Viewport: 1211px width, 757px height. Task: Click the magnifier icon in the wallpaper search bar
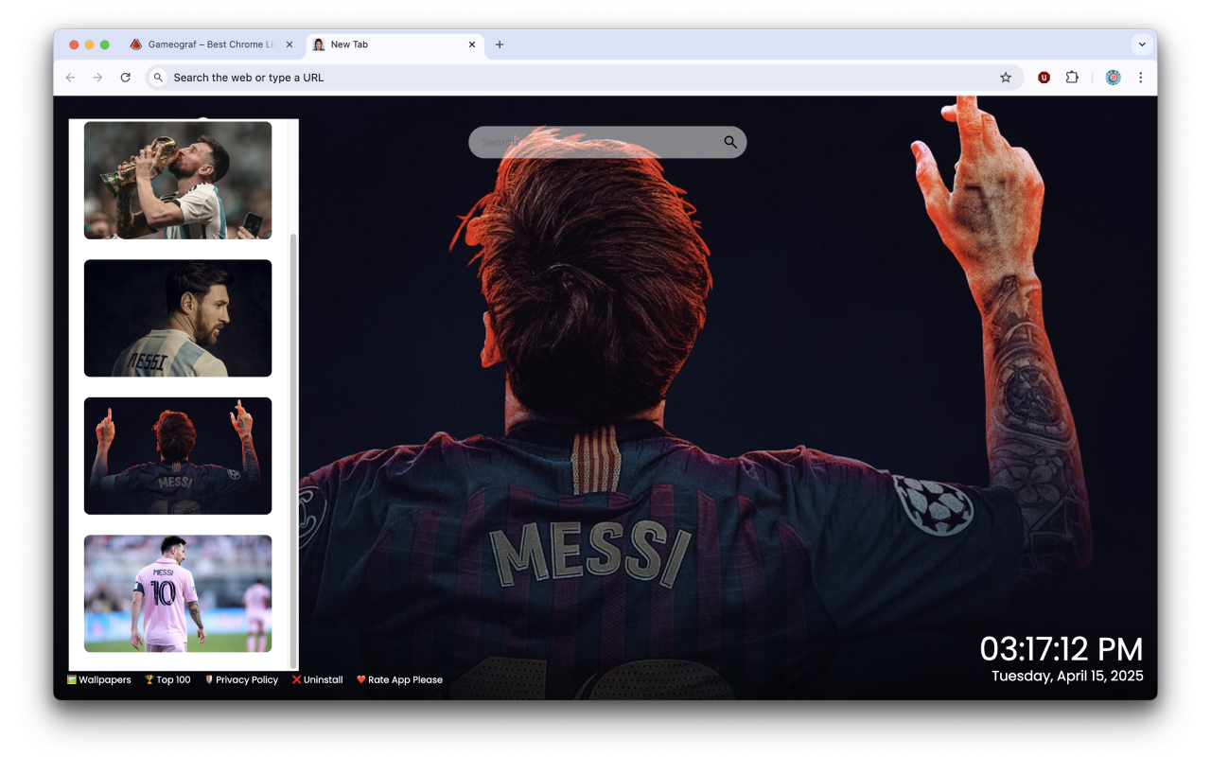729,141
